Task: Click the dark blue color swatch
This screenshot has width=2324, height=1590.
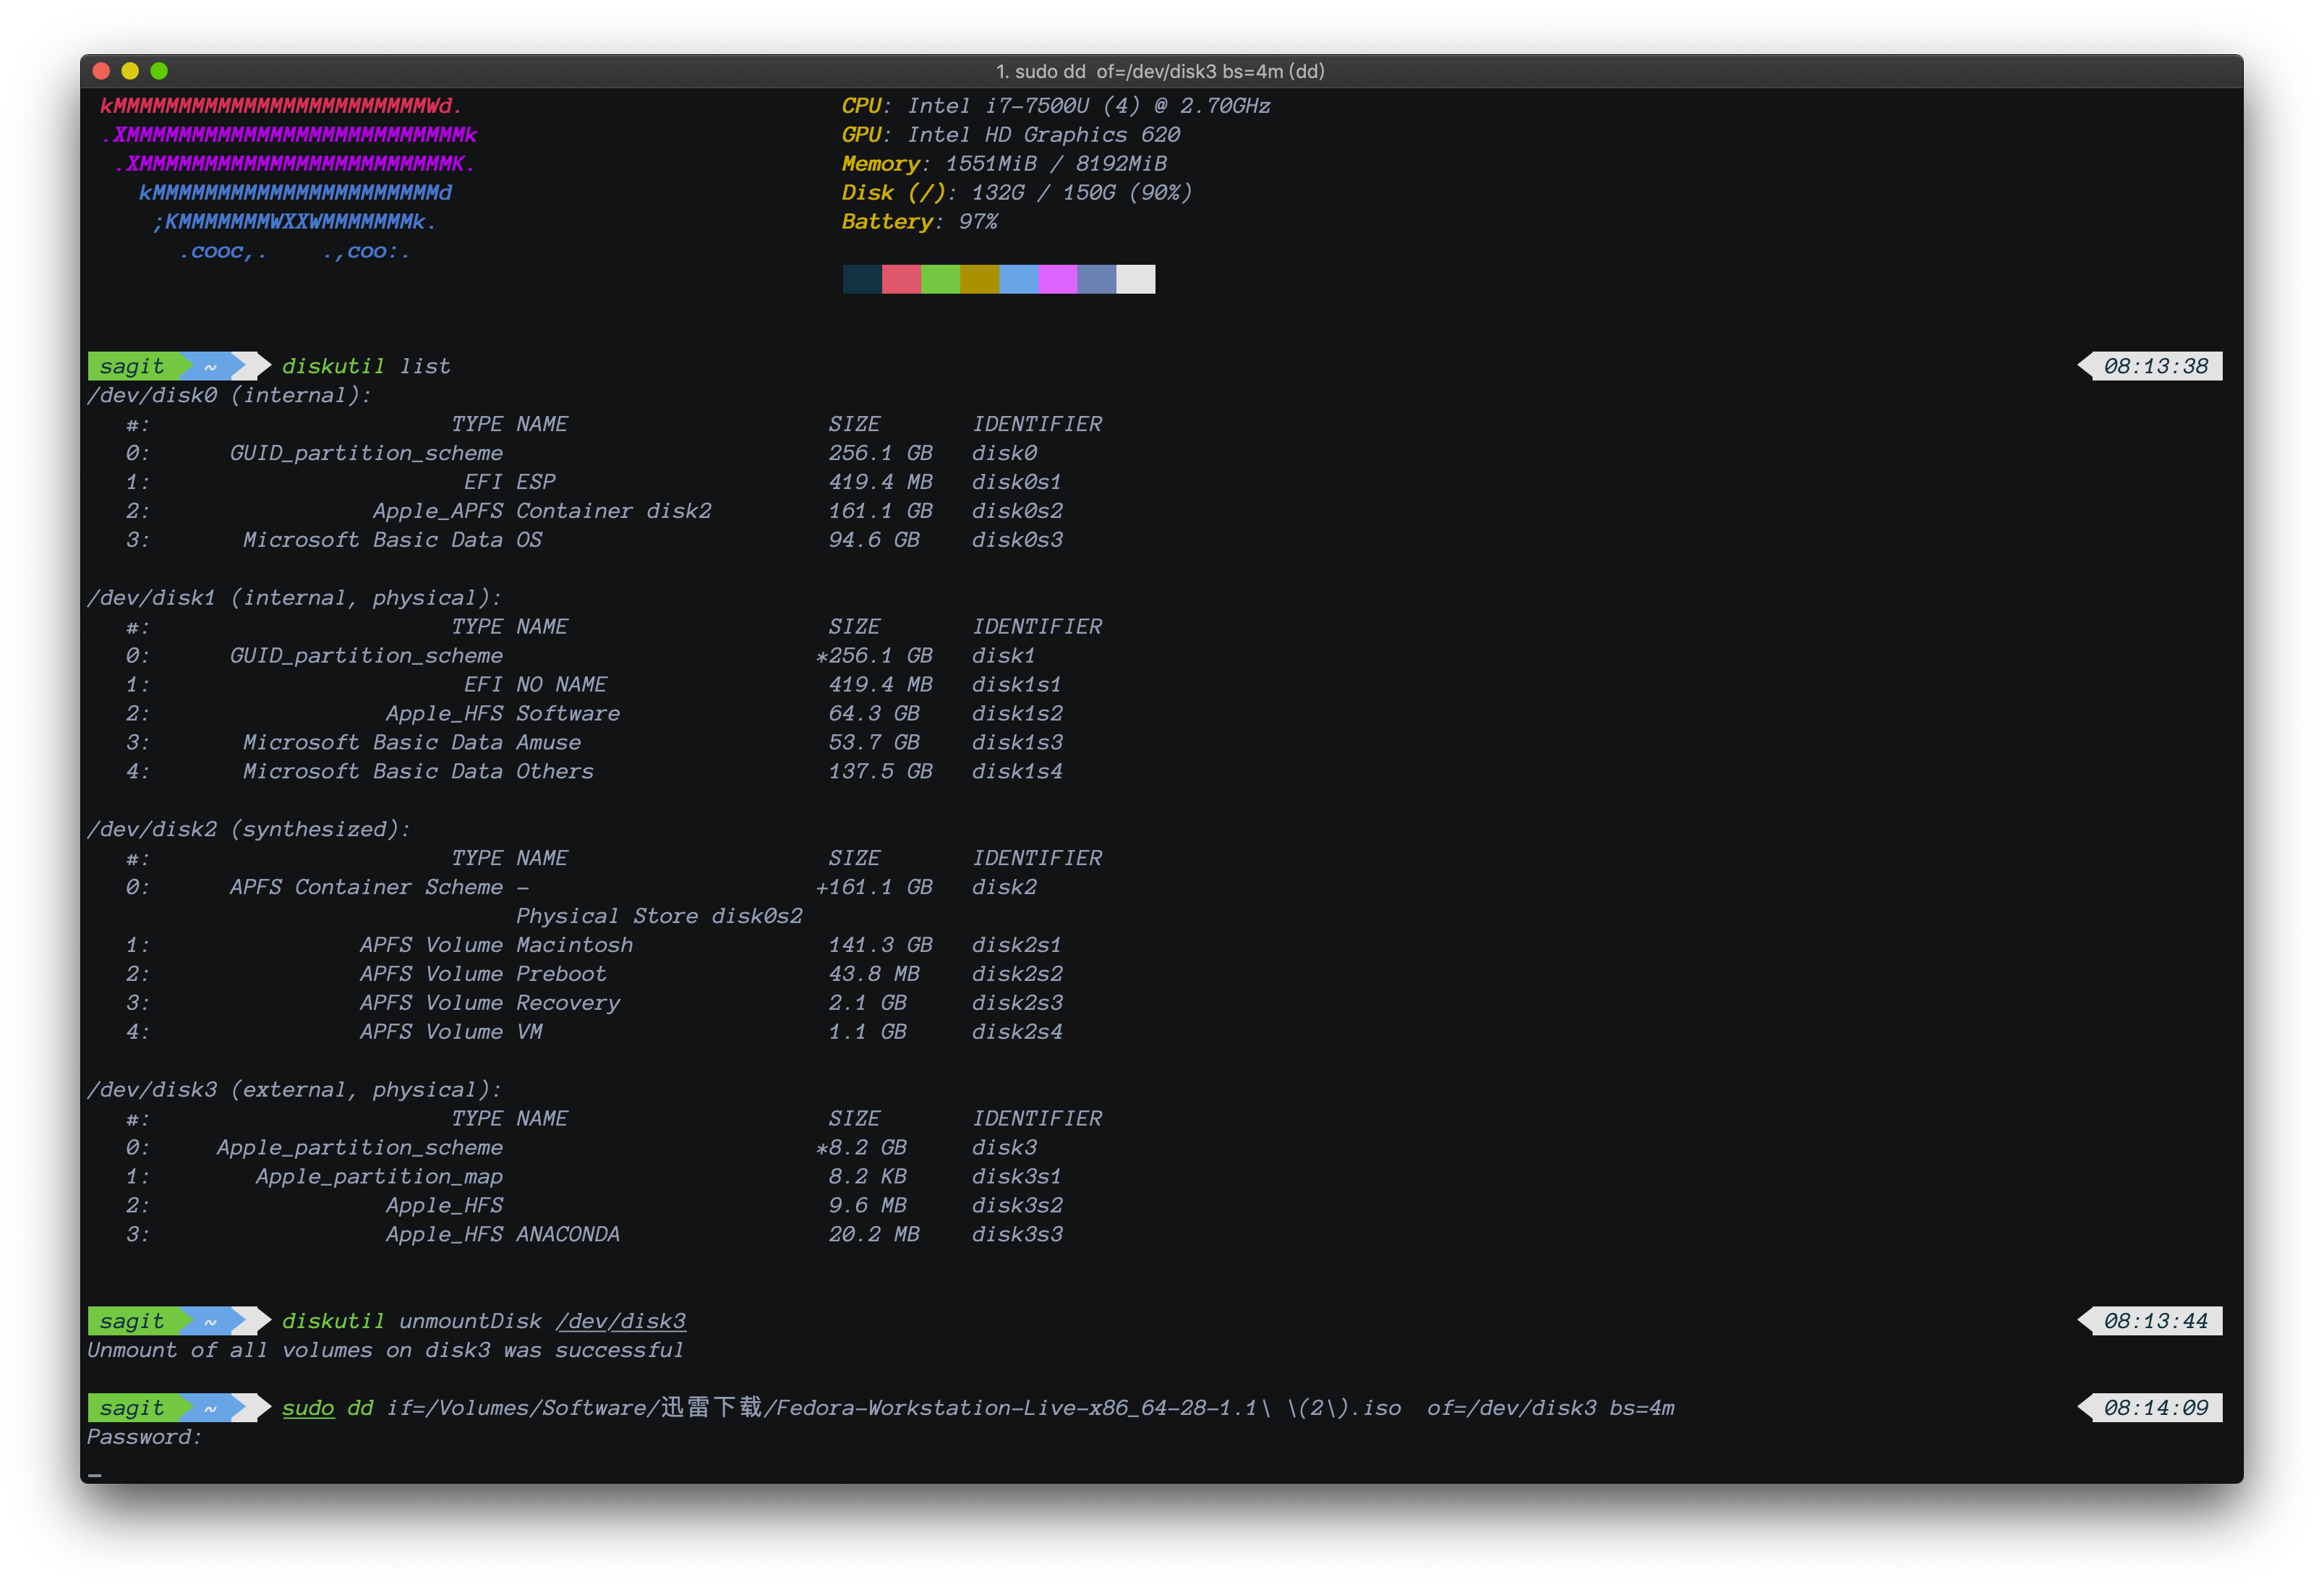Action: click(861, 279)
